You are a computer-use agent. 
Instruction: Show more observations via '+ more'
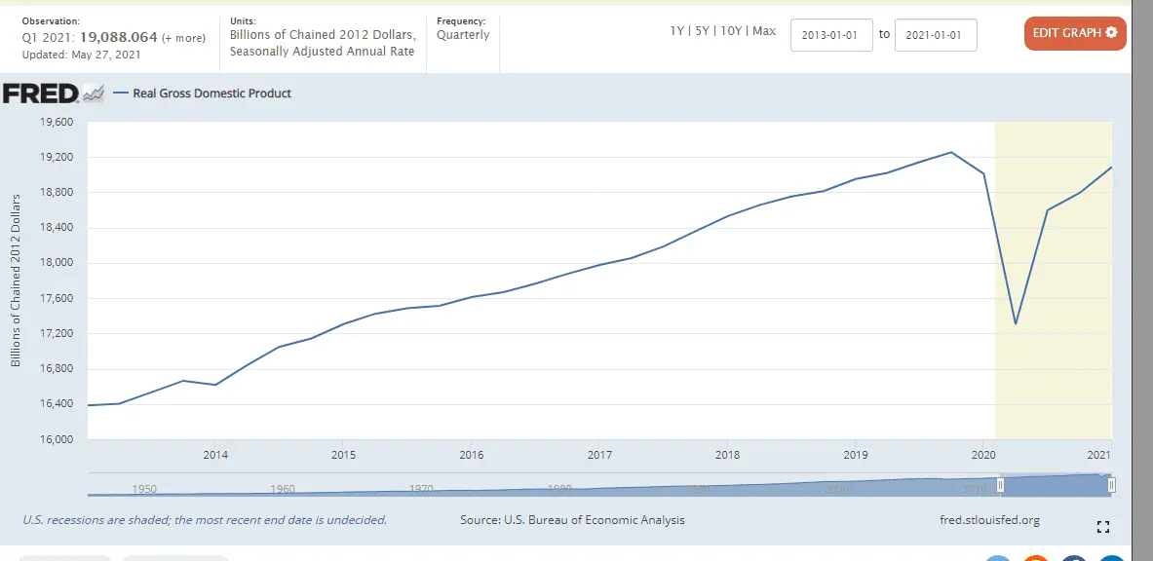pos(183,38)
